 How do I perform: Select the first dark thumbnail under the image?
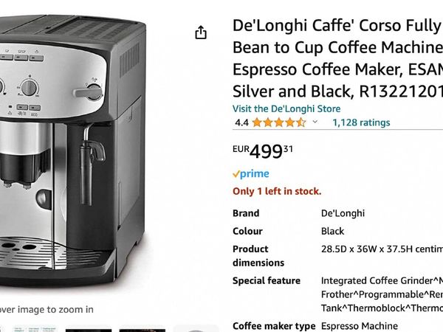(x=89, y=330)
